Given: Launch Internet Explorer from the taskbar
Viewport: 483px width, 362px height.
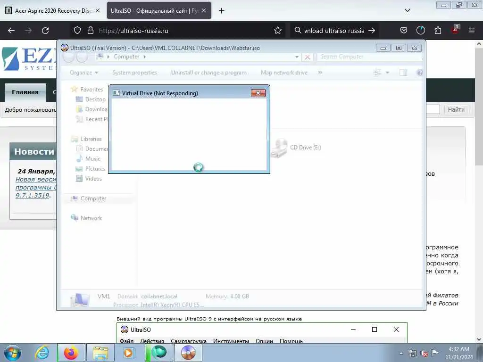Looking at the screenshot, I should 42,353.
